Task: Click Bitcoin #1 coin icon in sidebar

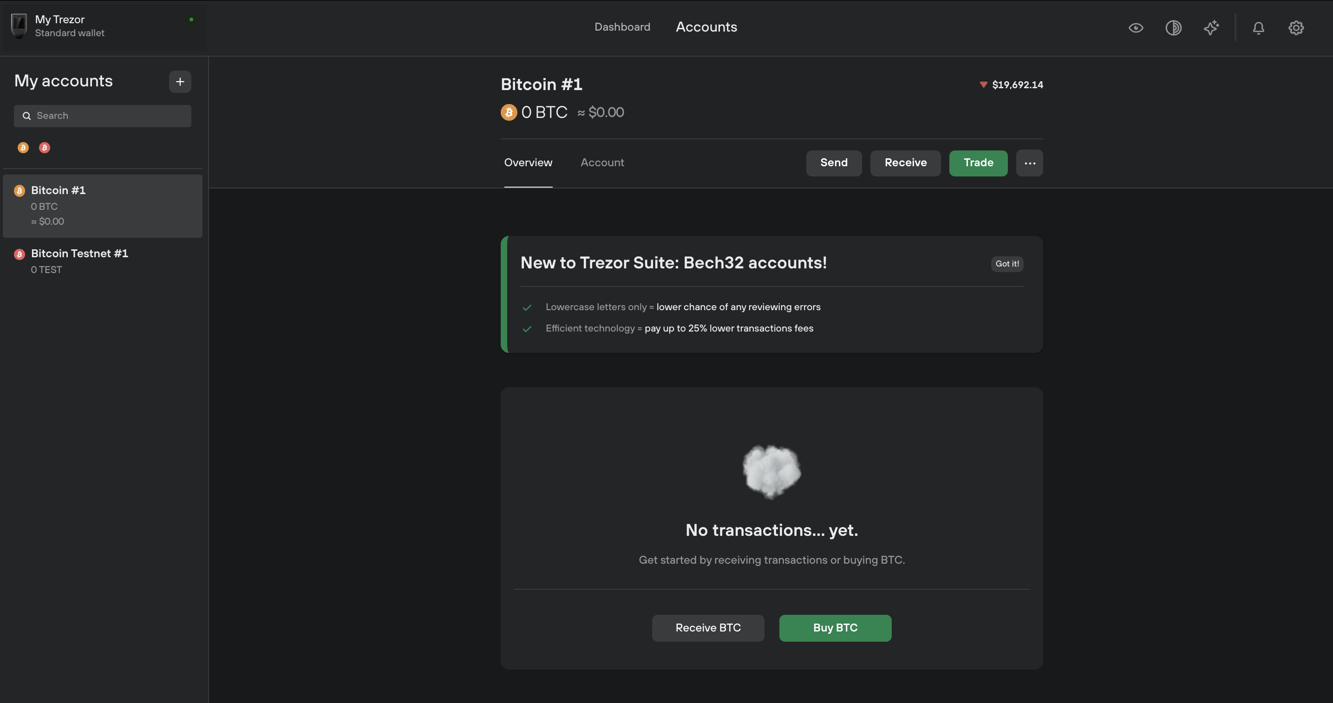Action: pos(20,191)
